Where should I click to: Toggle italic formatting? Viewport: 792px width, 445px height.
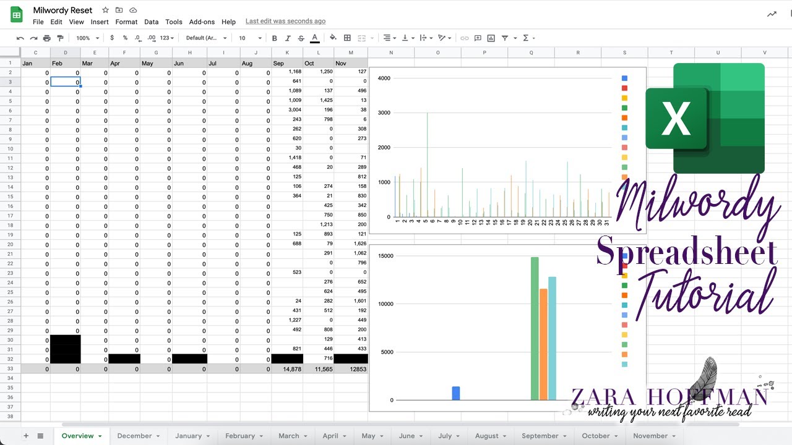(x=288, y=38)
